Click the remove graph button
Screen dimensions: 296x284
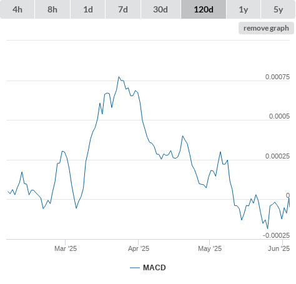[x=266, y=28]
